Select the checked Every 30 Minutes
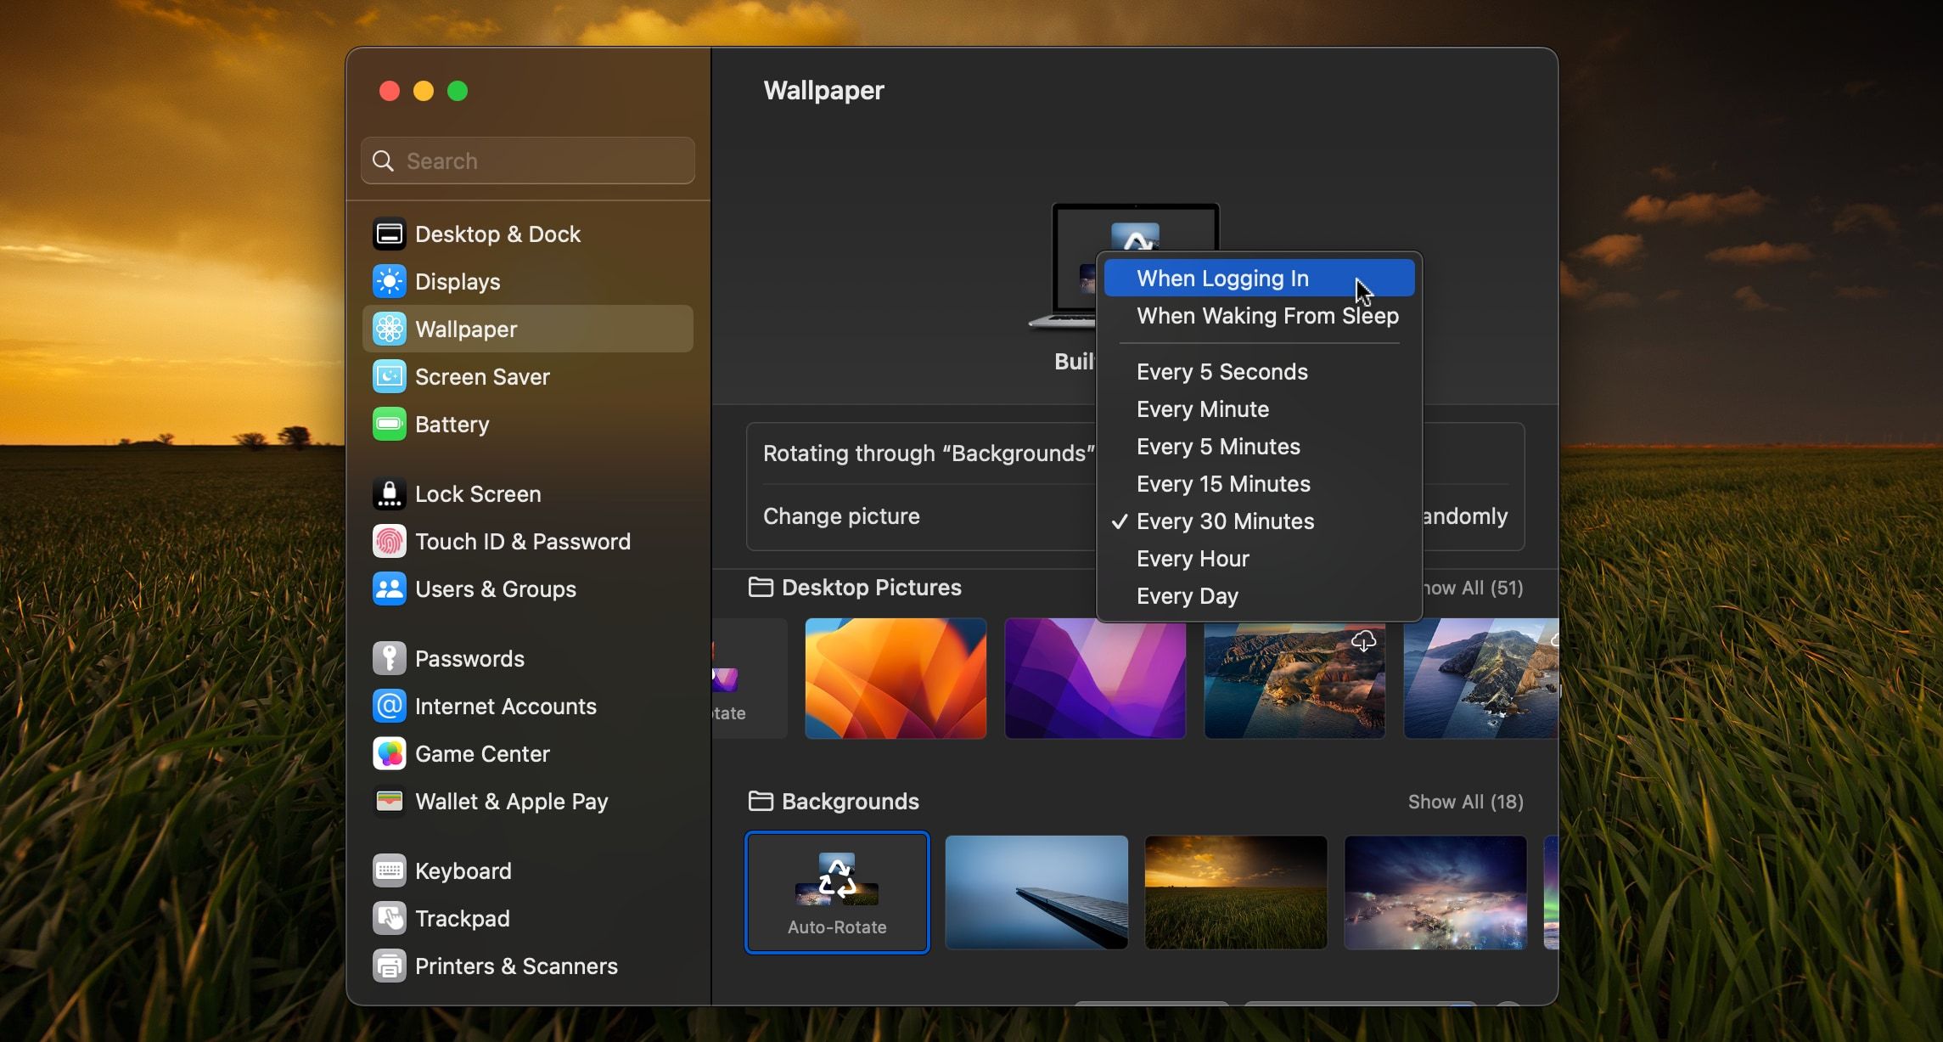 coord(1225,521)
